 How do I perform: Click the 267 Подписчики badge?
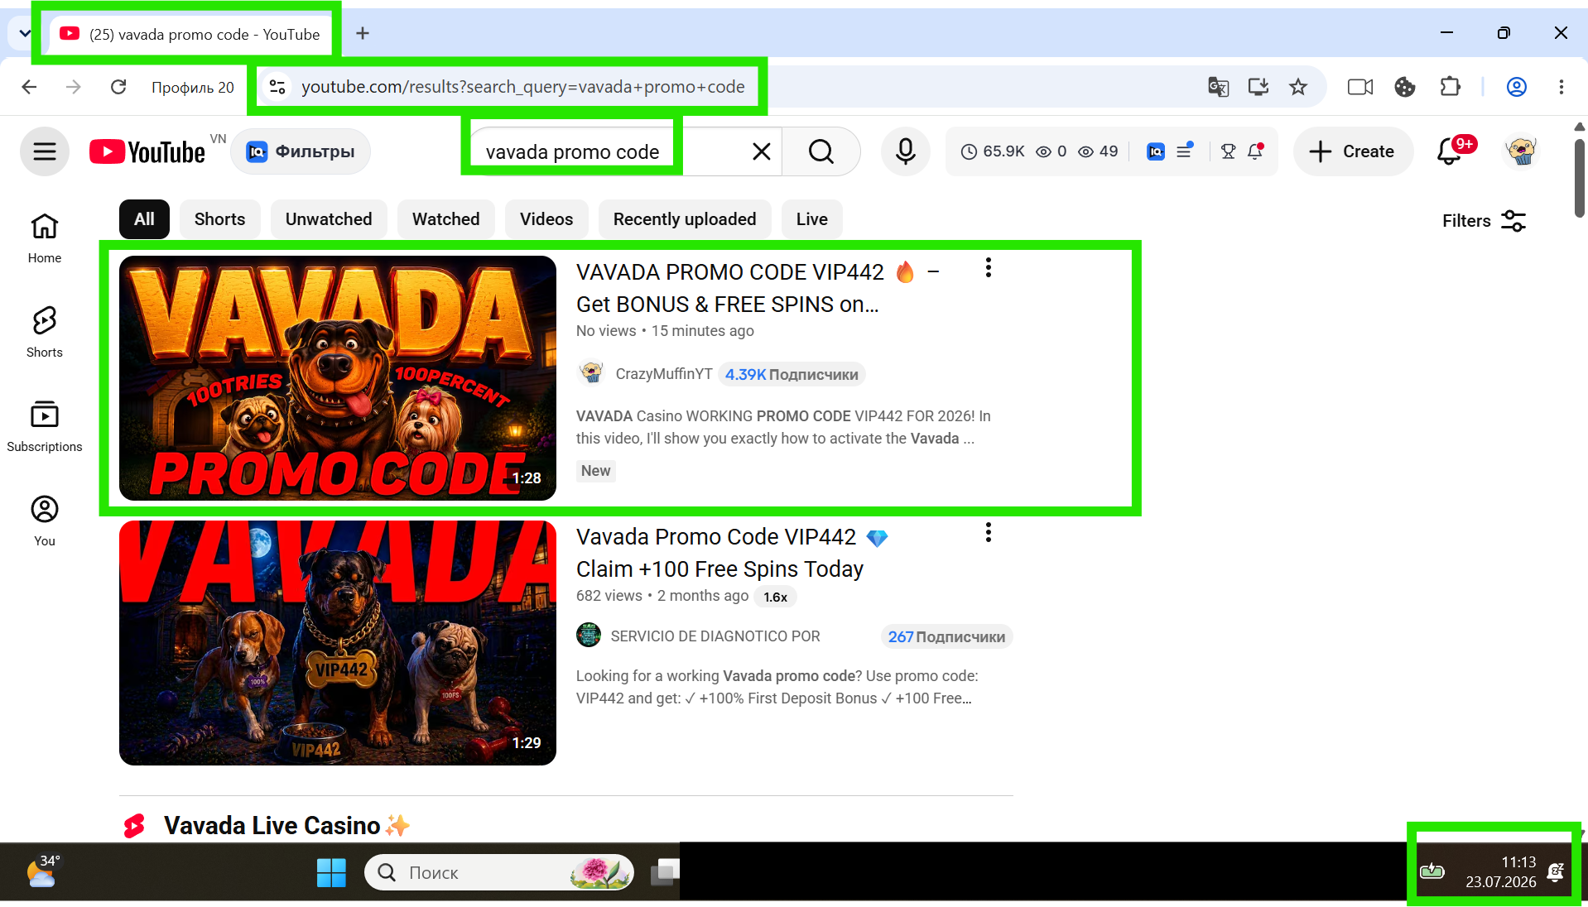946,636
